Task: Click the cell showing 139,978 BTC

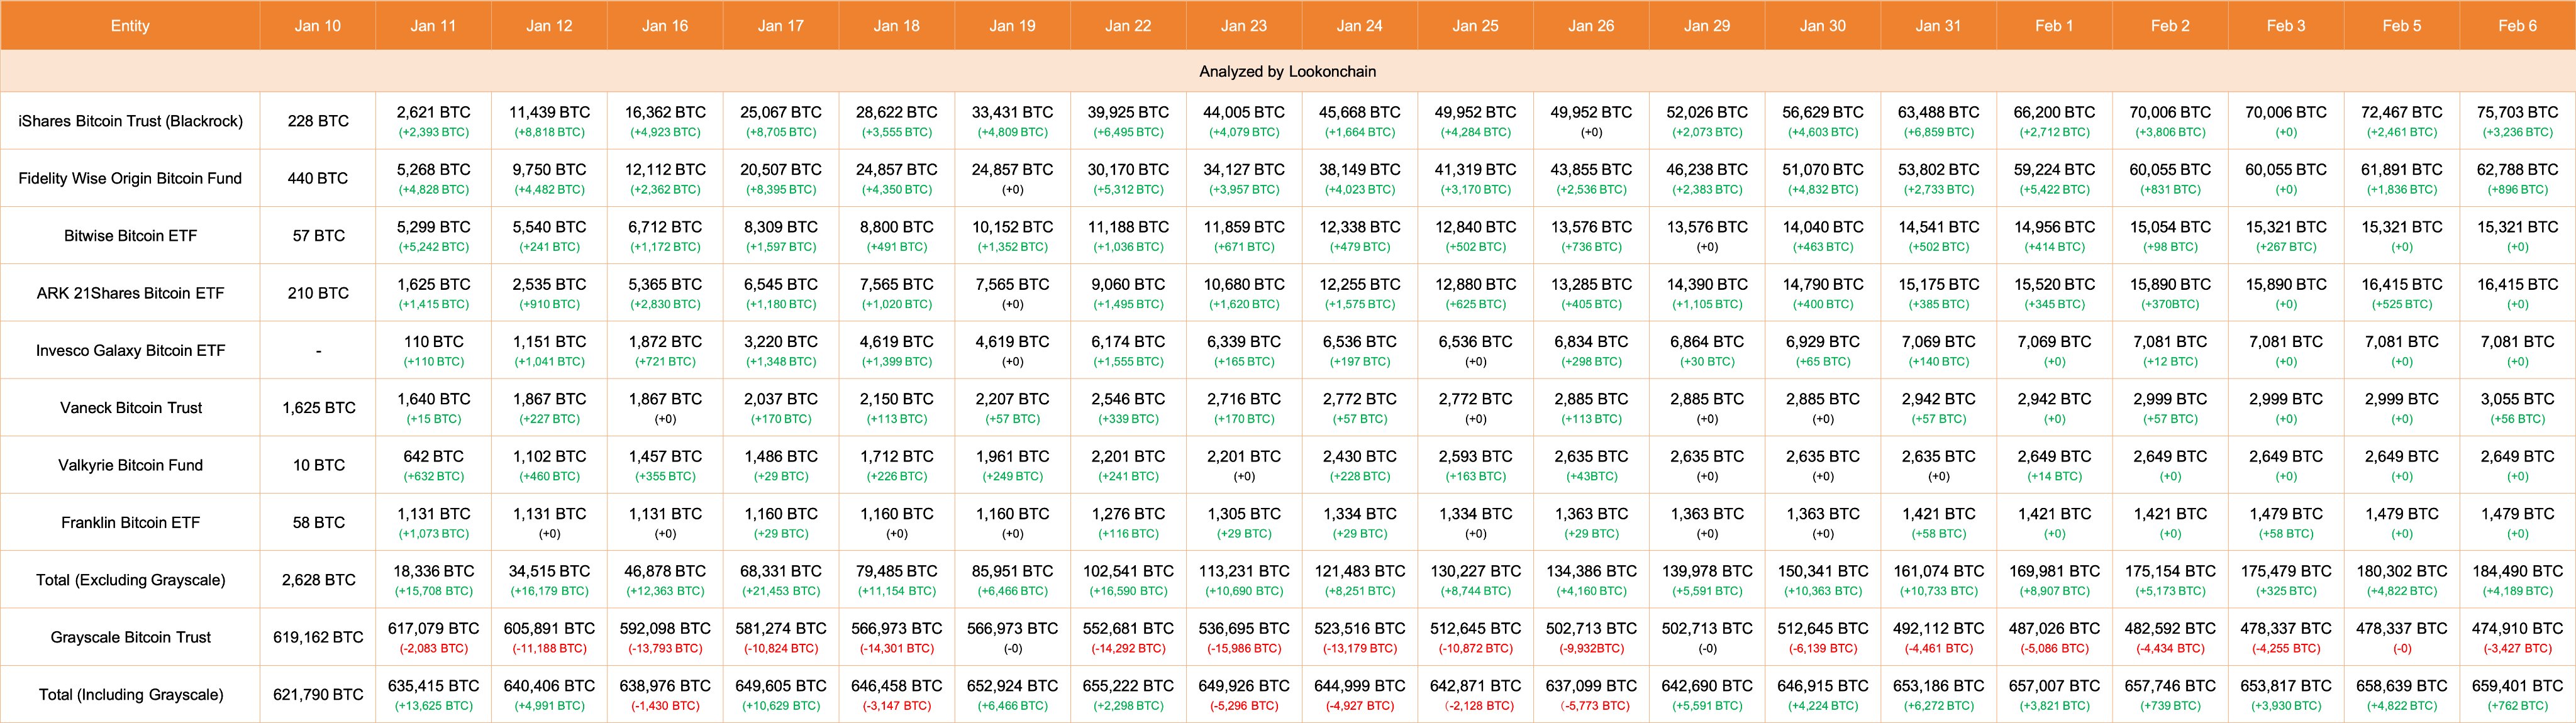Action: (x=1707, y=579)
